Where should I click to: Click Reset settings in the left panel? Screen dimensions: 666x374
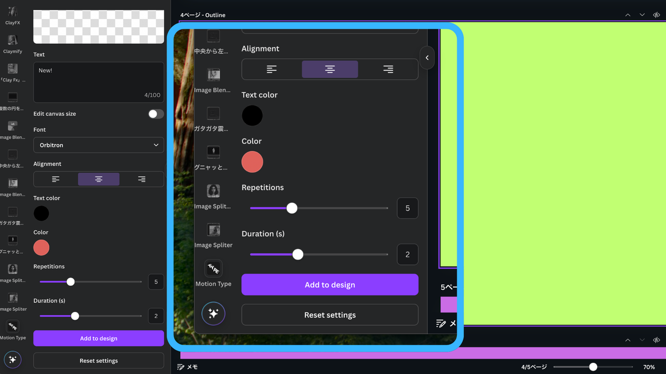(99, 361)
